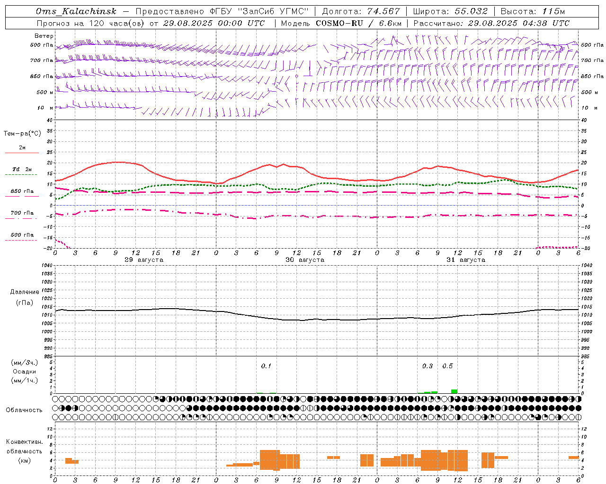Click the Давление pressure panel label
The height and width of the screenshot is (484, 606).
25,292
